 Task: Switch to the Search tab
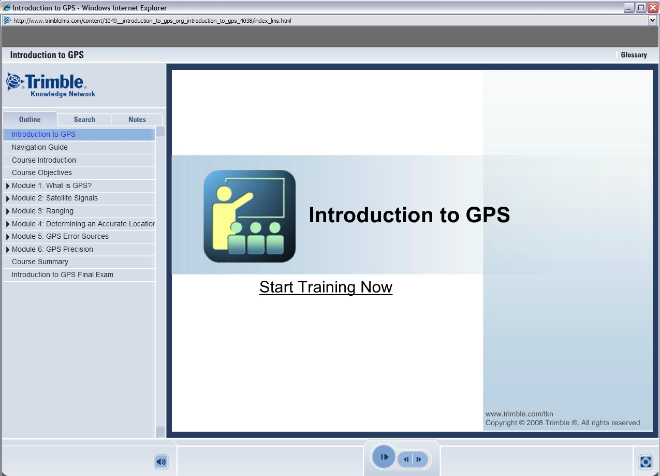coord(84,119)
